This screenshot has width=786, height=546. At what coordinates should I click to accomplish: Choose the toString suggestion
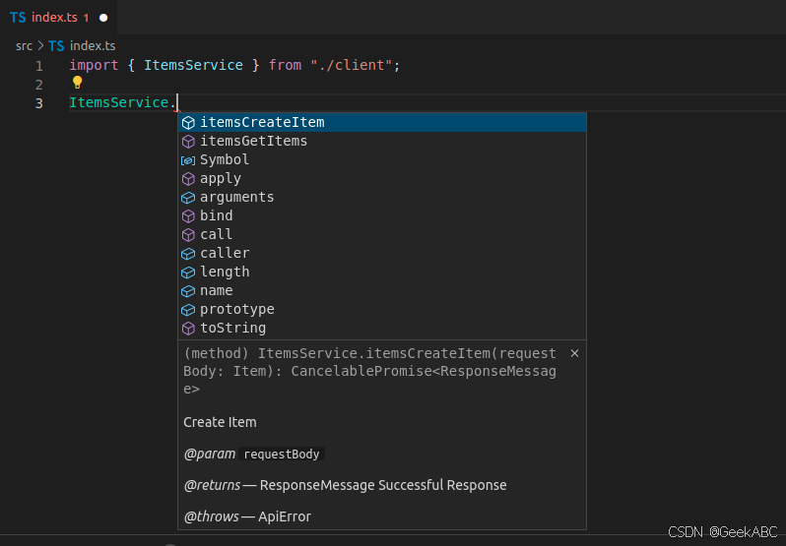pyautogui.click(x=232, y=329)
